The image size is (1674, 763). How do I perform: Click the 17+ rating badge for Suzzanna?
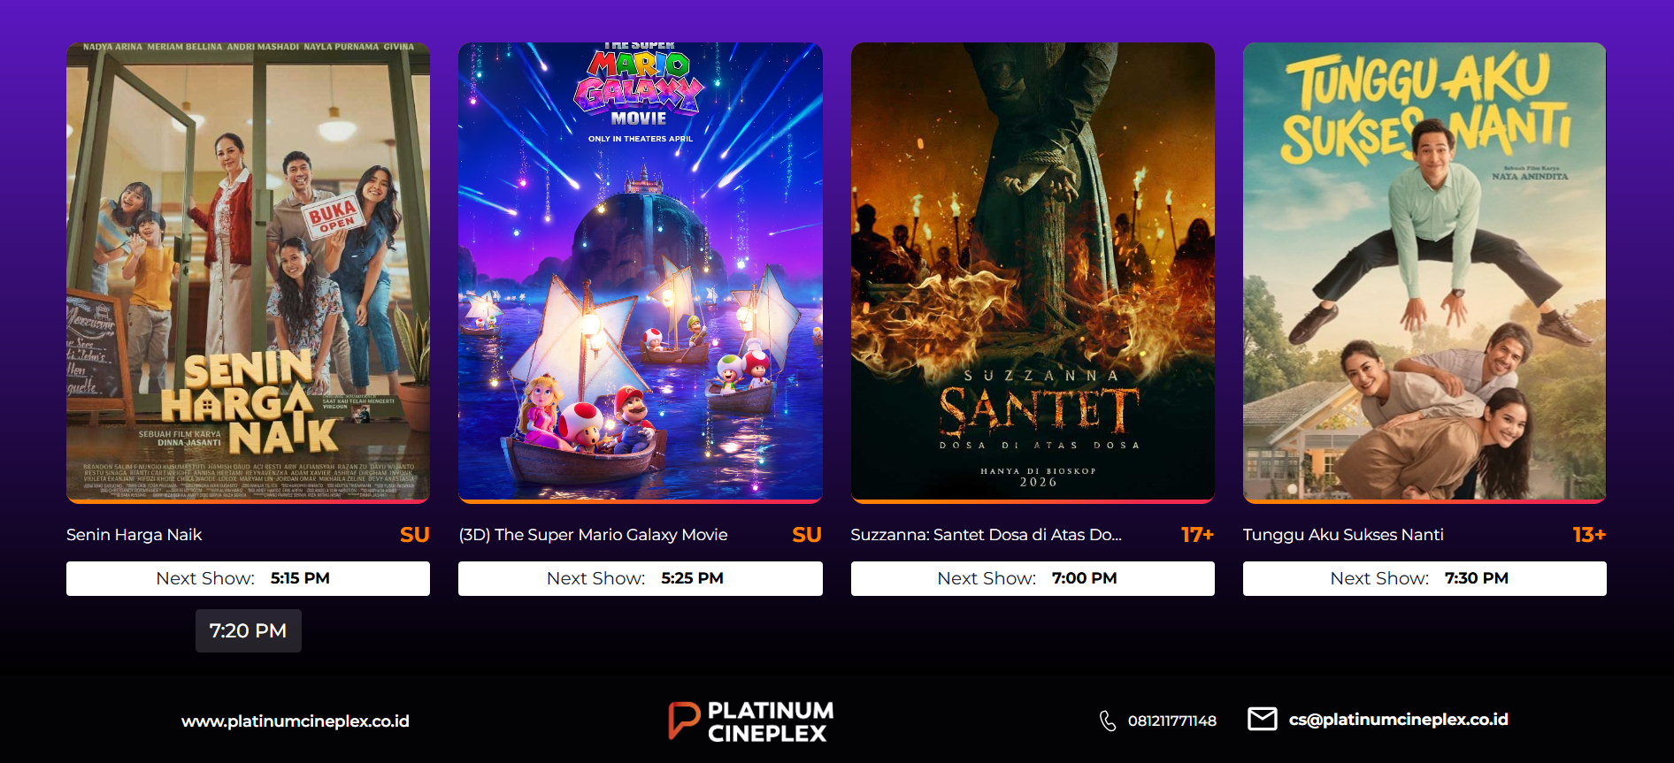click(1197, 535)
